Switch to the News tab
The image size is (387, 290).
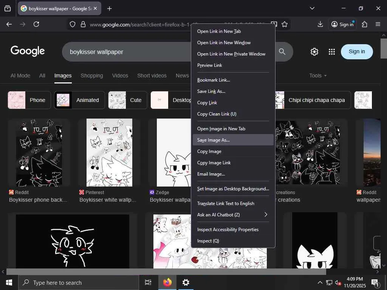click(182, 76)
